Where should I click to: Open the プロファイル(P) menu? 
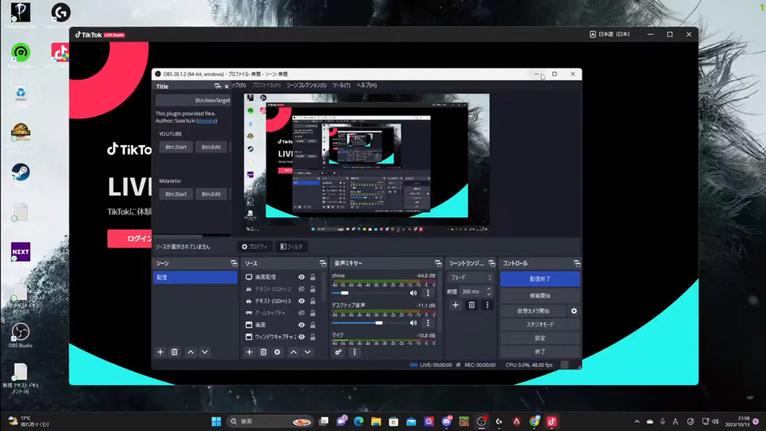pyautogui.click(x=267, y=85)
